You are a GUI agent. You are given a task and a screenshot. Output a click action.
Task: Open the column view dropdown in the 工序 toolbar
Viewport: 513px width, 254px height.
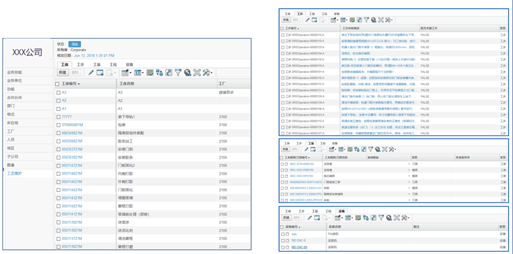(x=139, y=73)
